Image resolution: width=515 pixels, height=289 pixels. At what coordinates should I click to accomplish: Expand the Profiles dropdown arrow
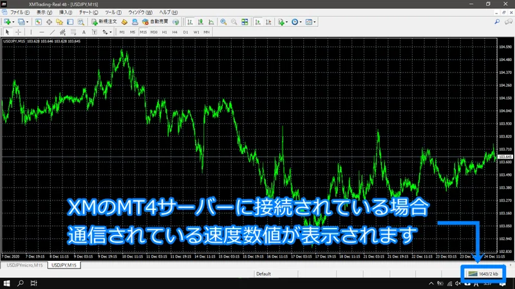tap(27, 22)
